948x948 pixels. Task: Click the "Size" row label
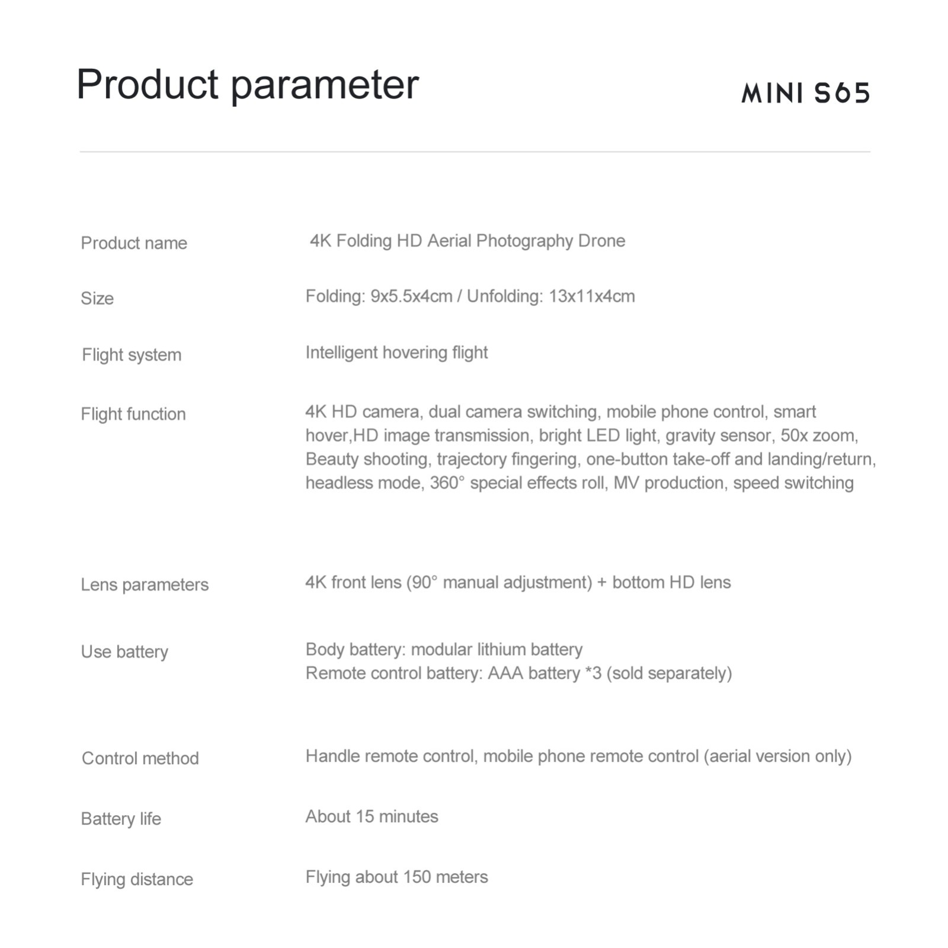tap(97, 298)
